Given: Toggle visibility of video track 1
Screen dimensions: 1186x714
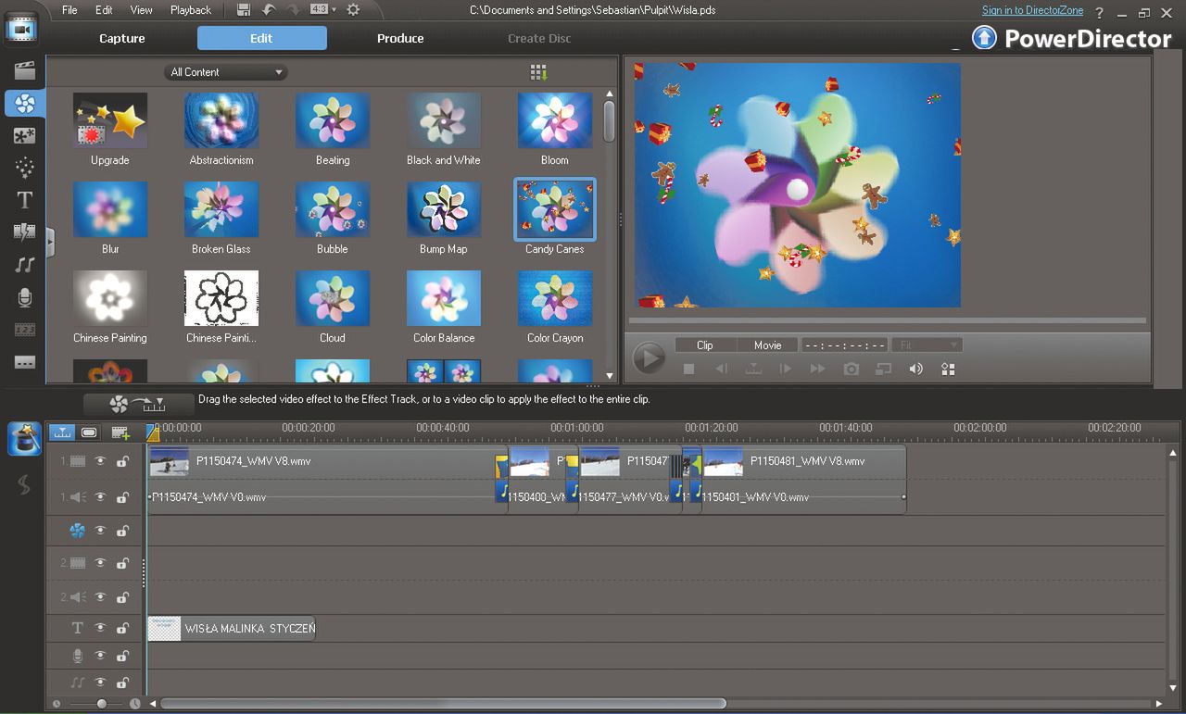Looking at the screenshot, I should click(x=100, y=461).
